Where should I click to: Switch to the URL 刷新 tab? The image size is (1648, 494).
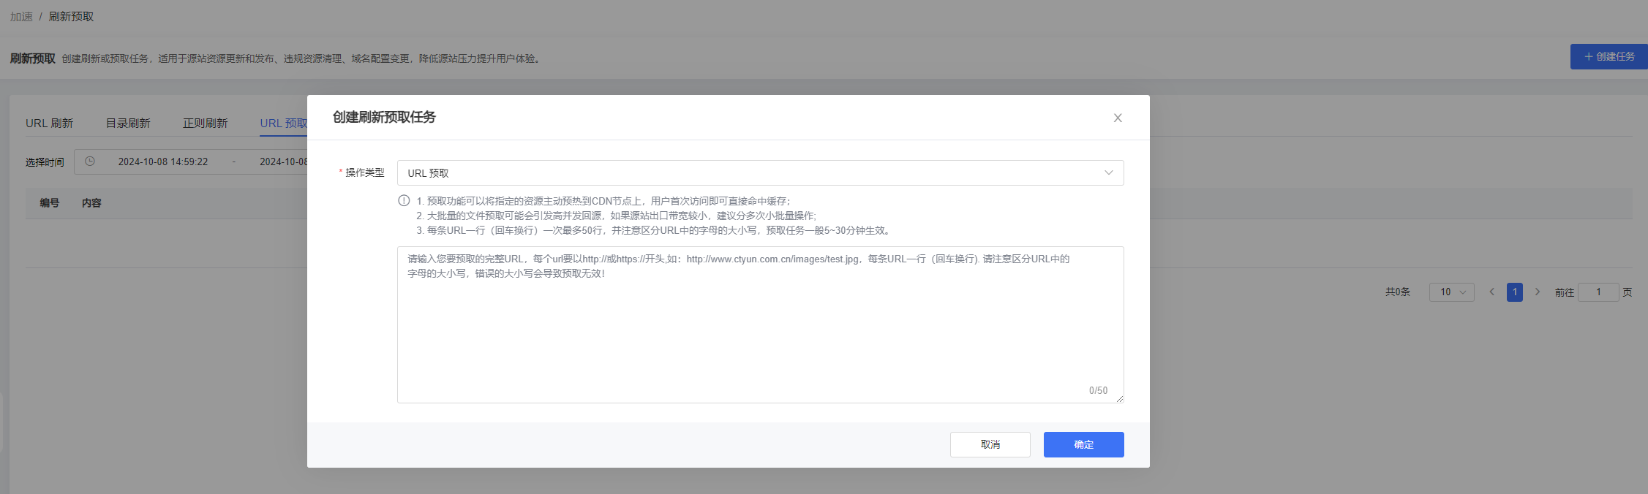coord(50,123)
